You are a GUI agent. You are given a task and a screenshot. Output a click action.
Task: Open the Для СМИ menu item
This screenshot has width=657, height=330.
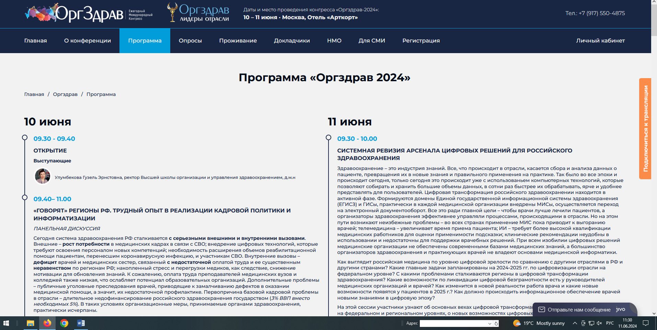click(372, 41)
